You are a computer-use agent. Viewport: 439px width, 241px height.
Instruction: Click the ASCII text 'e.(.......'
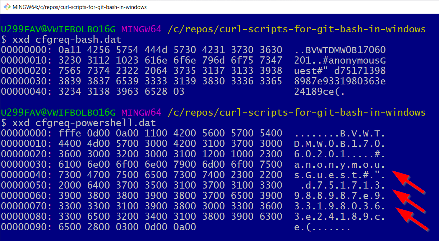point(323,228)
